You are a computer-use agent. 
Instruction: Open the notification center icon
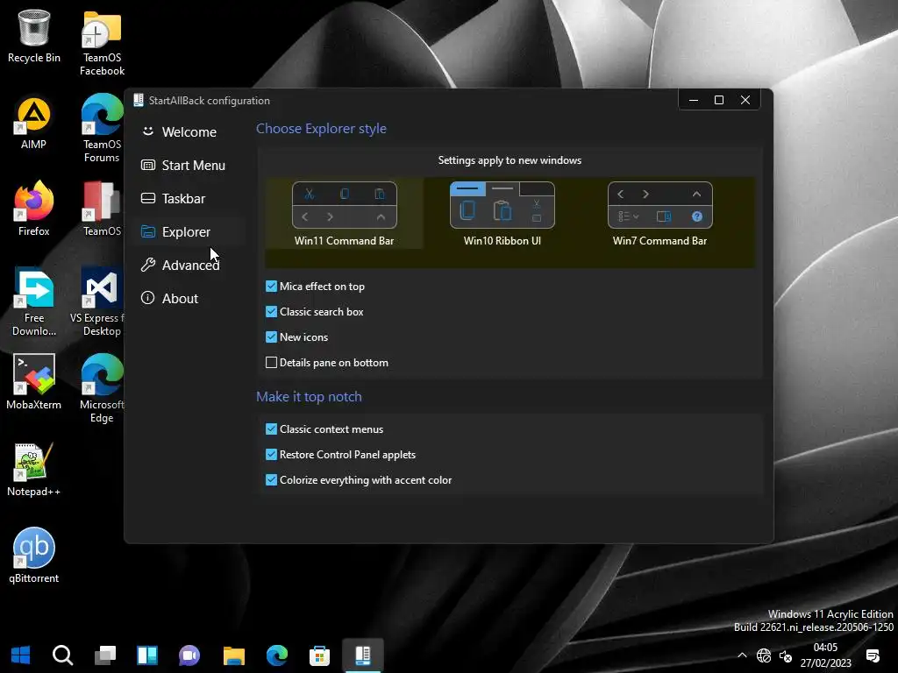873,655
